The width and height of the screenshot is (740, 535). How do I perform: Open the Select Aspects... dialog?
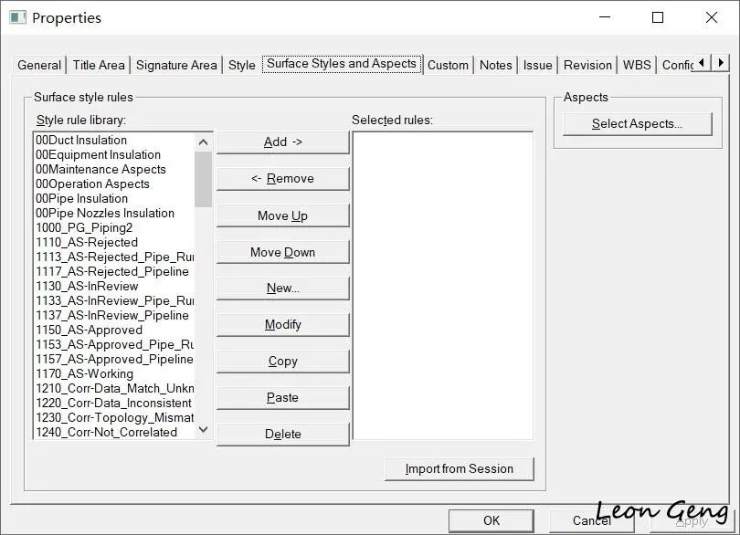pos(637,123)
